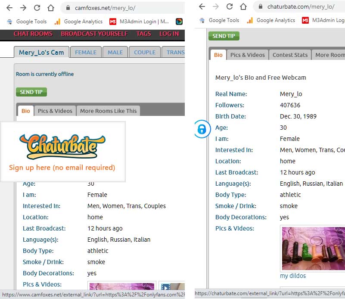Image resolution: width=345 pixels, height=299 pixels.
Task: Open the Contest Stats tab
Action: [290, 55]
